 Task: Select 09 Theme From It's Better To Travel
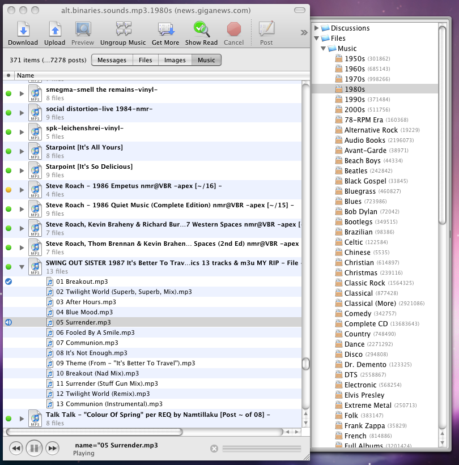click(x=152, y=363)
